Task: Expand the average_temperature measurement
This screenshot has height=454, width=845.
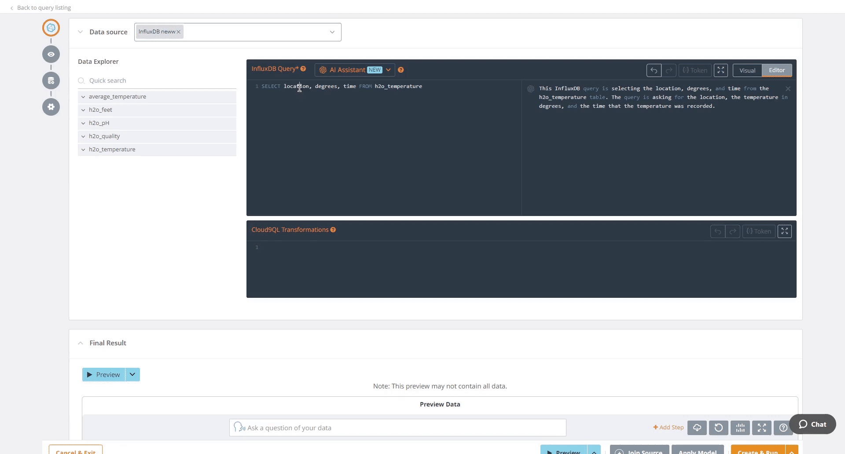Action: pyautogui.click(x=83, y=97)
